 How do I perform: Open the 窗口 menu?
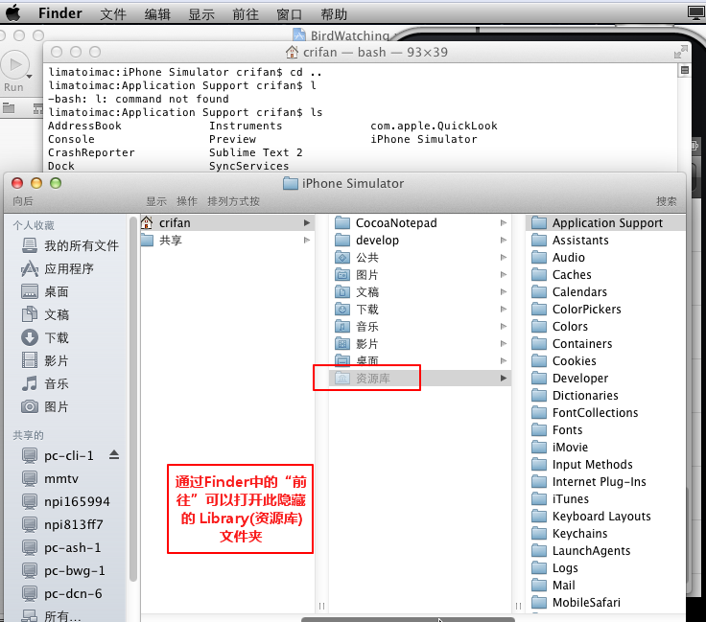click(x=289, y=14)
